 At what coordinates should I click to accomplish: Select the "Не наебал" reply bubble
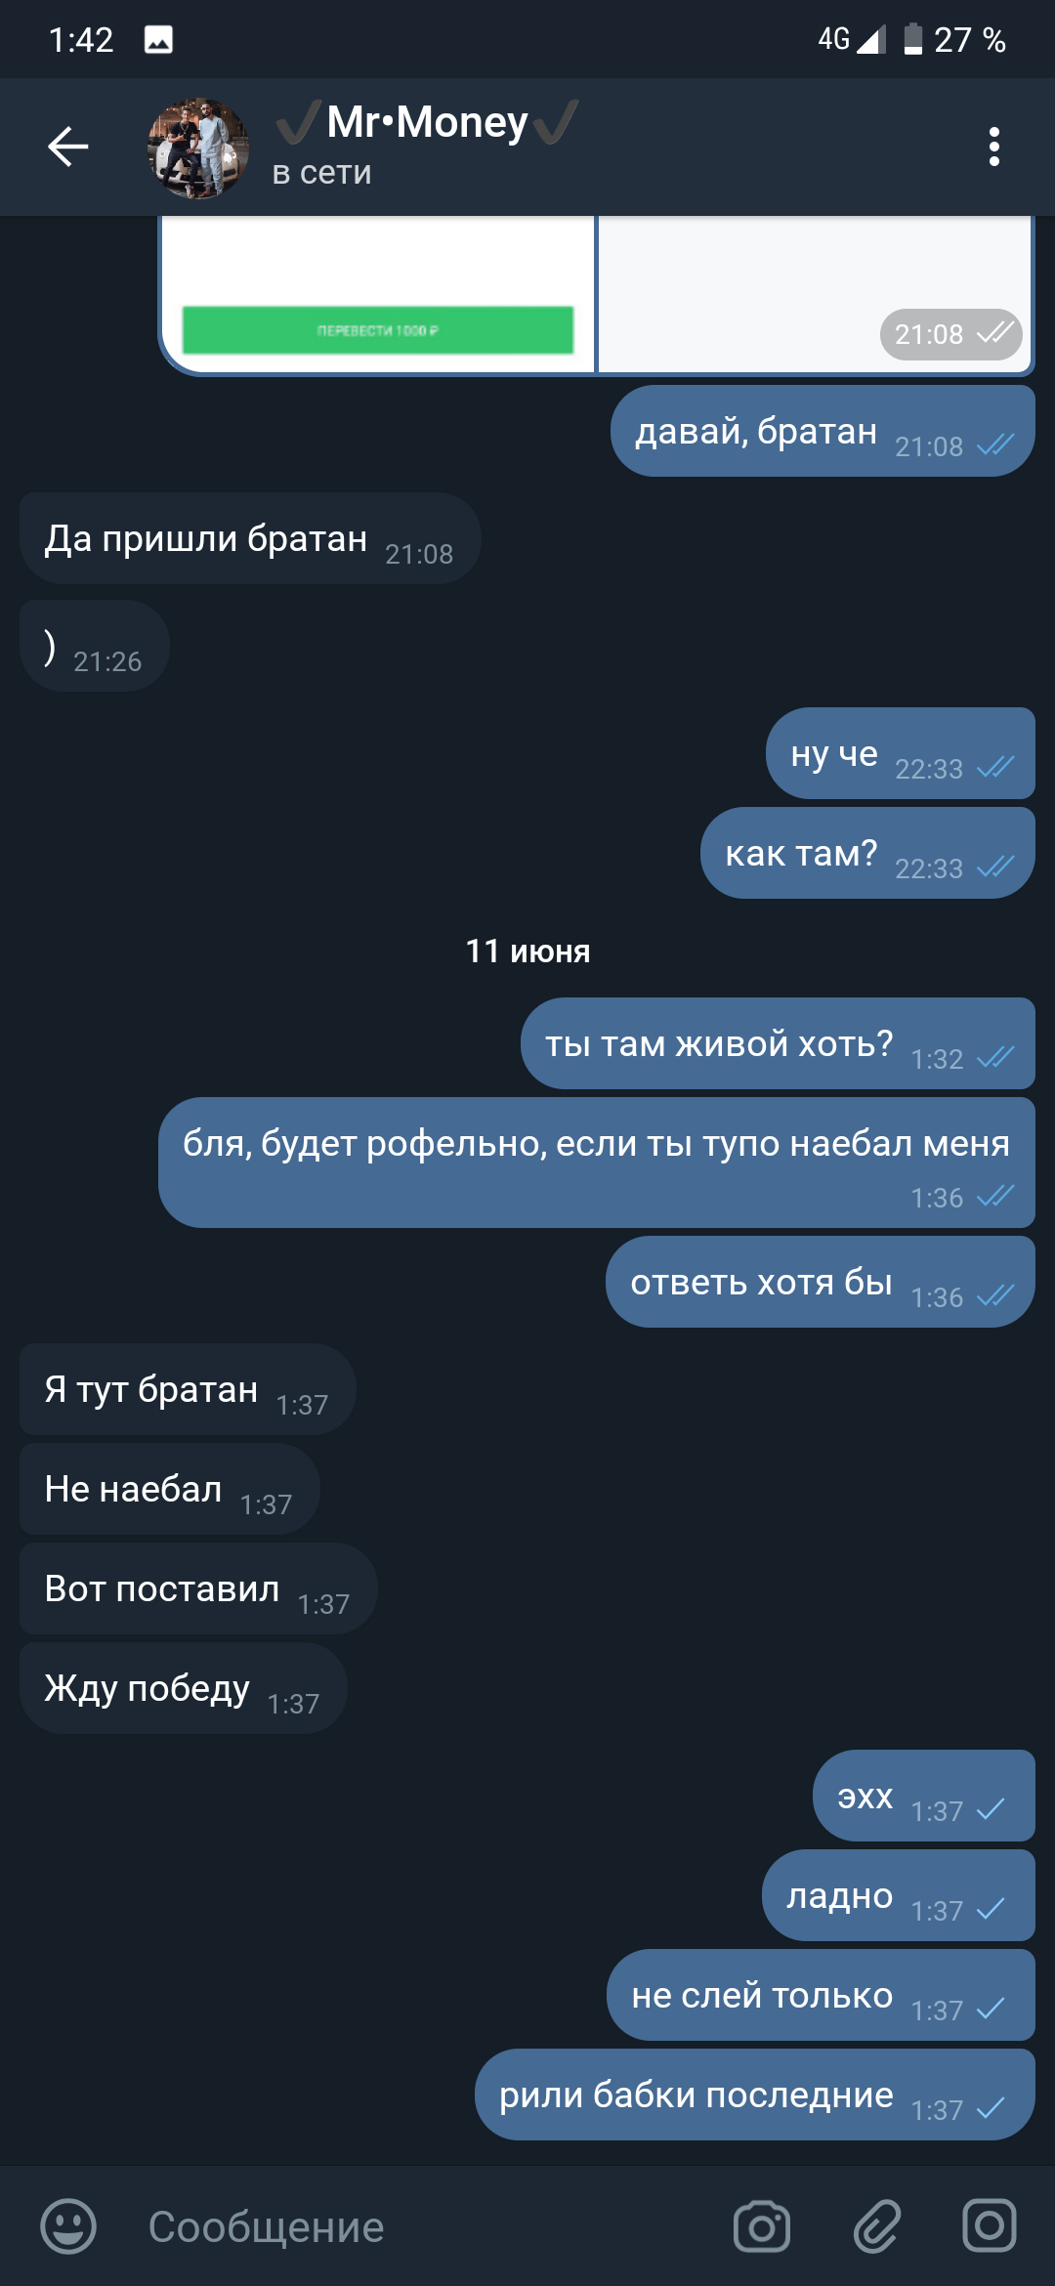click(x=170, y=1489)
